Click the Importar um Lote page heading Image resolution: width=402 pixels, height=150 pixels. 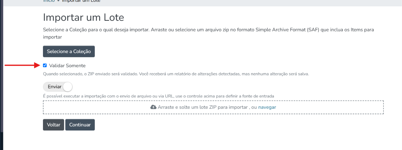(83, 17)
